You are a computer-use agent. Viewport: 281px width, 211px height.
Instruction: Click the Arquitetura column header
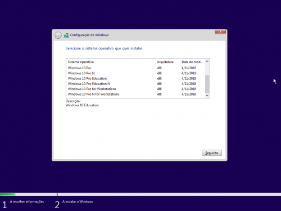(167, 62)
